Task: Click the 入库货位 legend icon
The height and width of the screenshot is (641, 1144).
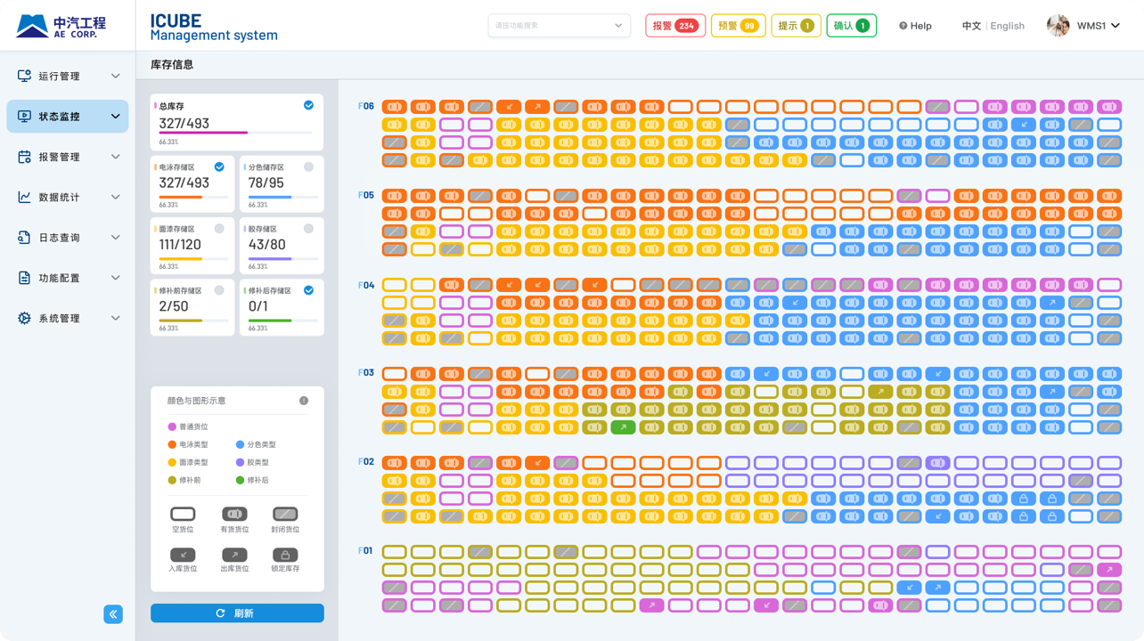Action: click(183, 555)
